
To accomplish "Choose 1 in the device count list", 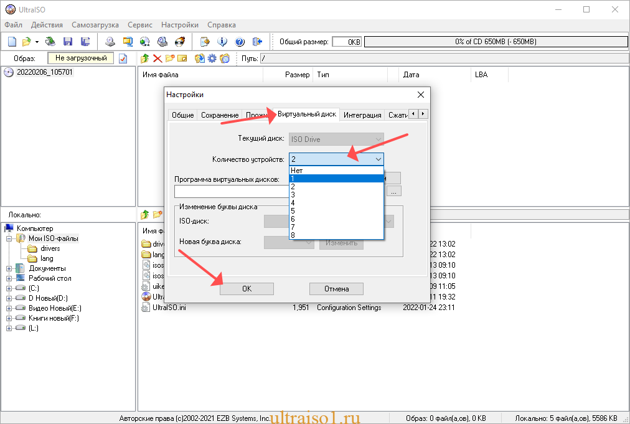I will (336, 179).
